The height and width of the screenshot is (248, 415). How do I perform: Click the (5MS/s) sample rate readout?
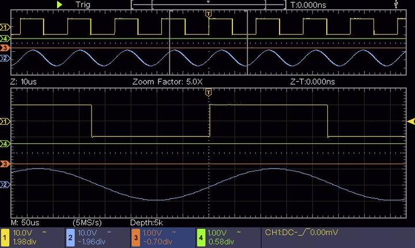click(x=87, y=223)
